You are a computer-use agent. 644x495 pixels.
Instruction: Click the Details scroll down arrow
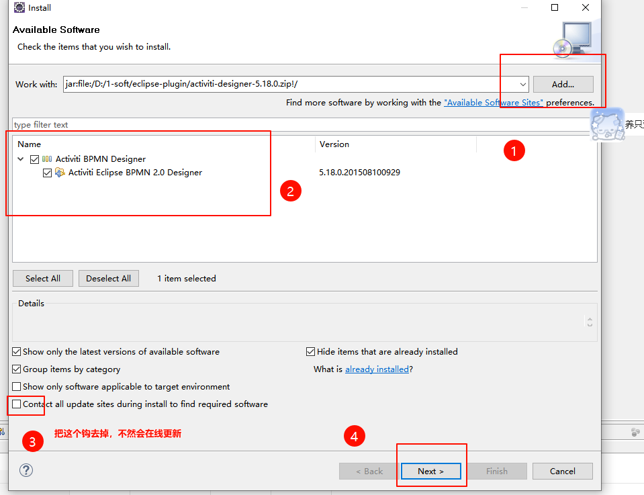[590, 325]
